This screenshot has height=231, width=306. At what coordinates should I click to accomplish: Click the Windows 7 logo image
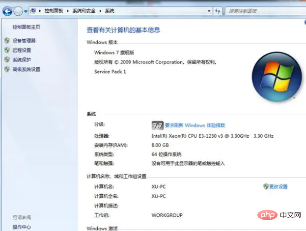tap(277, 77)
